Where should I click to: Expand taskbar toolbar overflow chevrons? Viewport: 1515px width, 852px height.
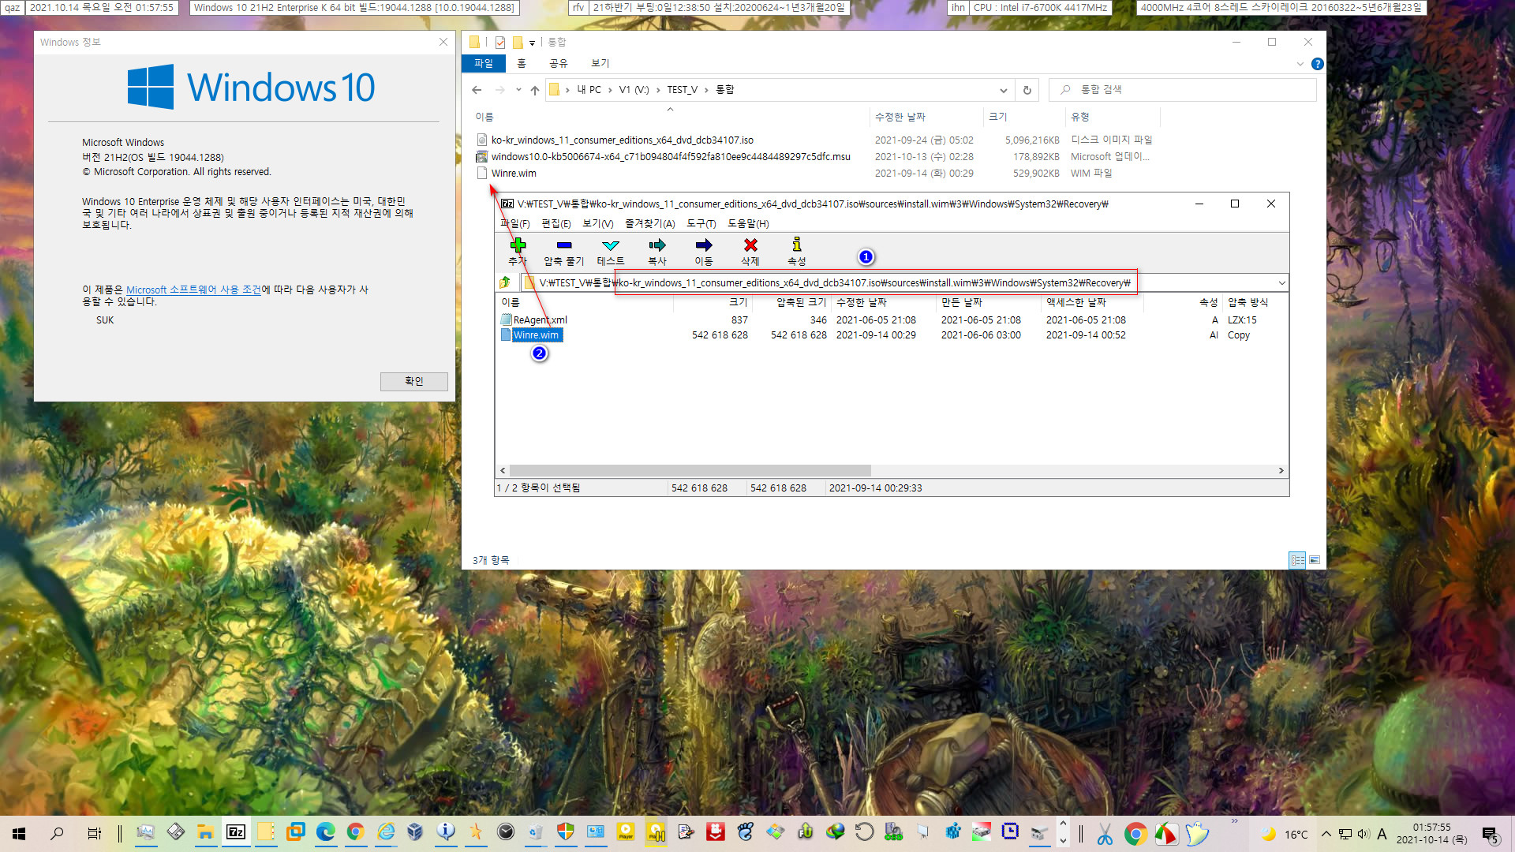pyautogui.click(x=1234, y=822)
